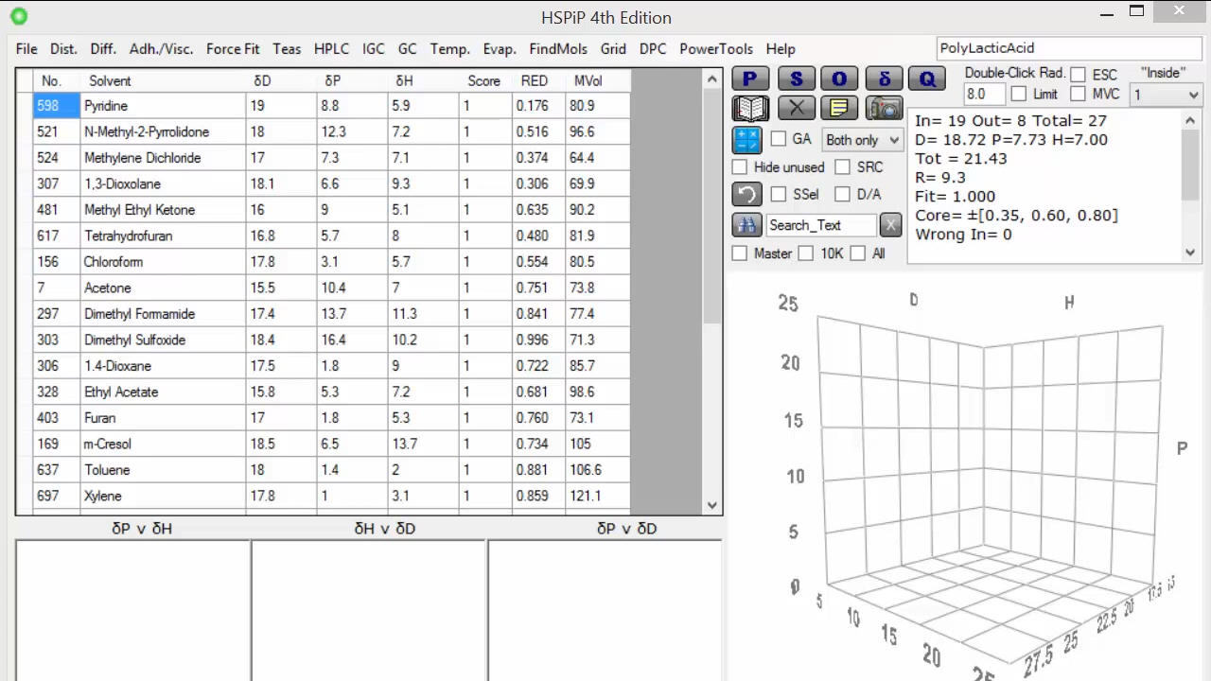Click the Search_Text input field
Viewport: 1211px width, 681px height.
coord(821,225)
